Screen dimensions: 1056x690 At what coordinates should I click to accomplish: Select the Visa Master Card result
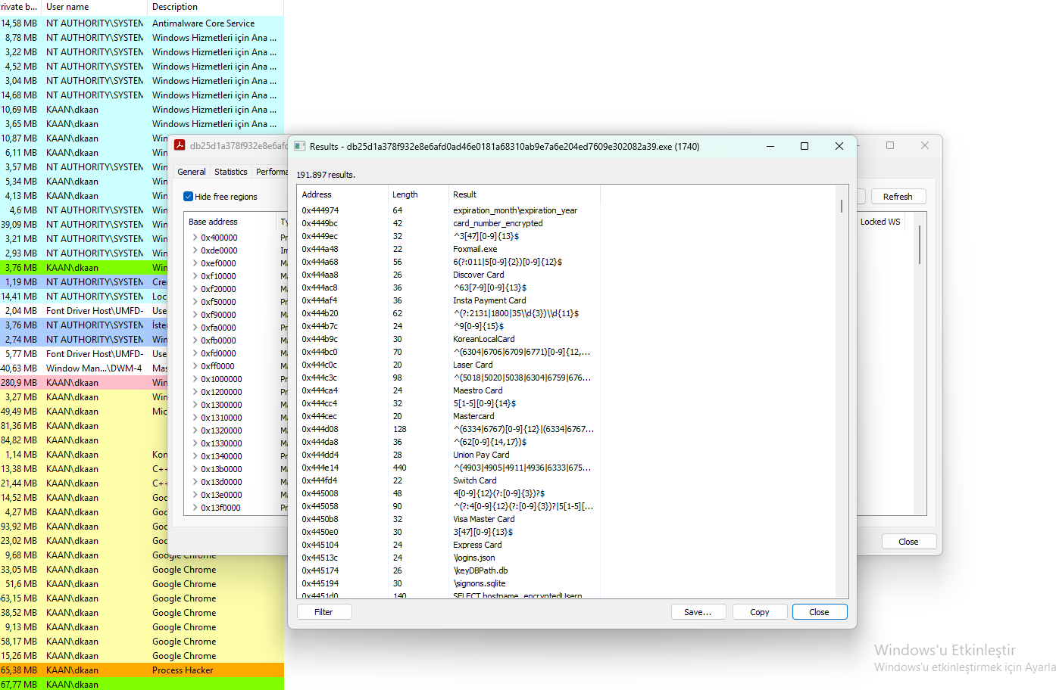(448, 519)
